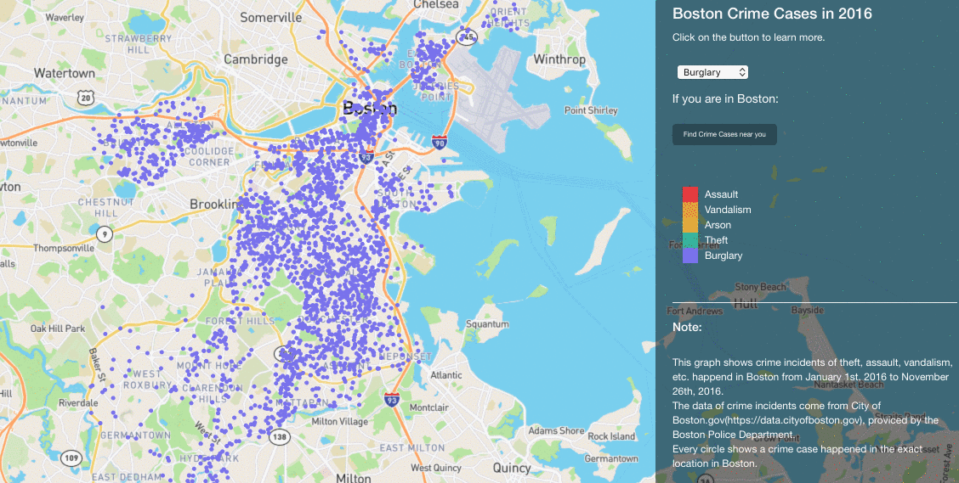Click the Quincy city label on the map
Screen dimensions: 959x483
511,468
